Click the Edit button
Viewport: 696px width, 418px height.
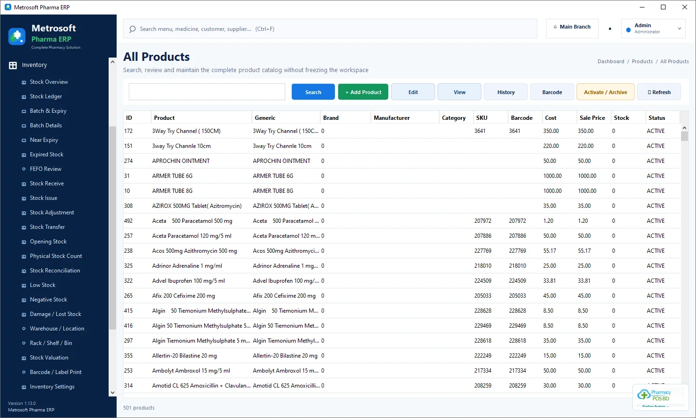coord(413,92)
